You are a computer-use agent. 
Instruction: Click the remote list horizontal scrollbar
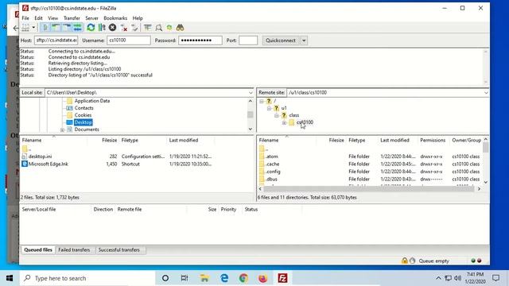click(369, 189)
